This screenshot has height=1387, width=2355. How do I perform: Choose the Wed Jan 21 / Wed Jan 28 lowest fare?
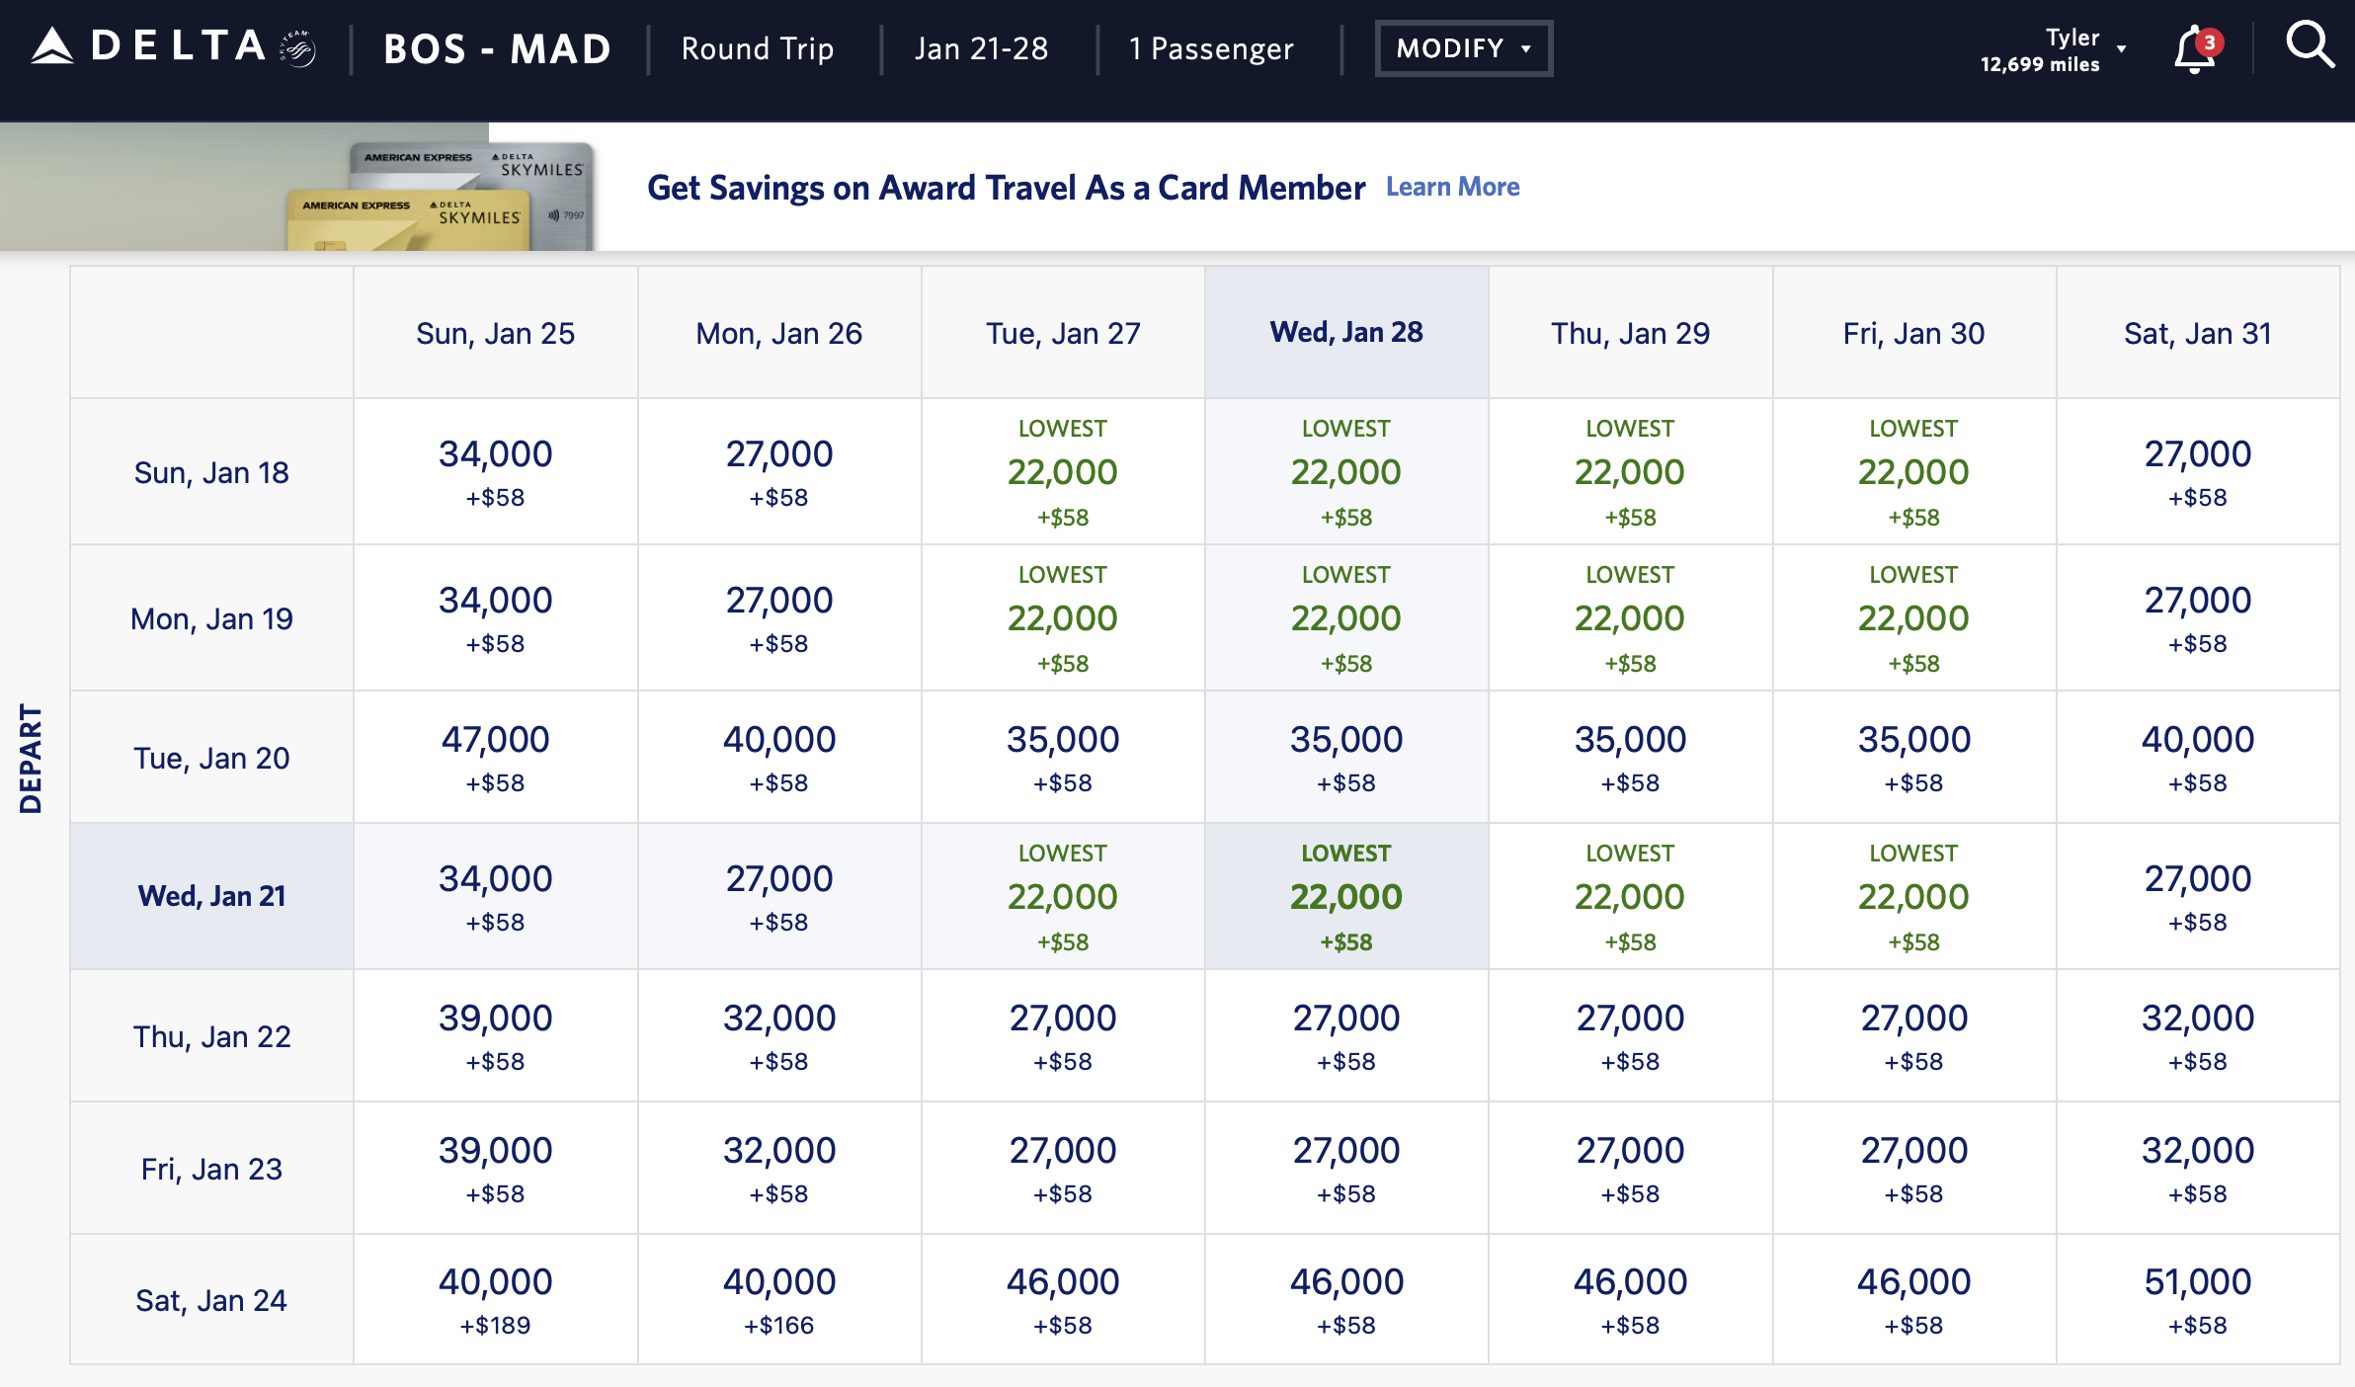1346,897
